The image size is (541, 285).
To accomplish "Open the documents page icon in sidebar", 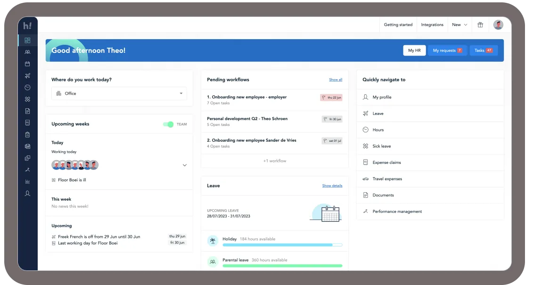I will (x=28, y=111).
